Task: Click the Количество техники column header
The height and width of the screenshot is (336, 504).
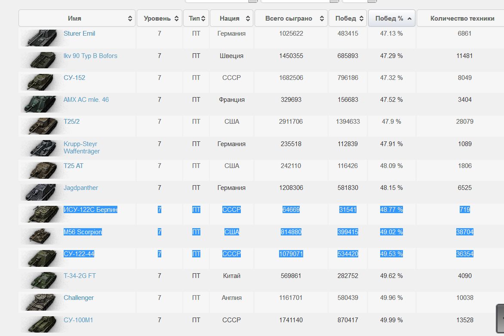Action: 462,18
